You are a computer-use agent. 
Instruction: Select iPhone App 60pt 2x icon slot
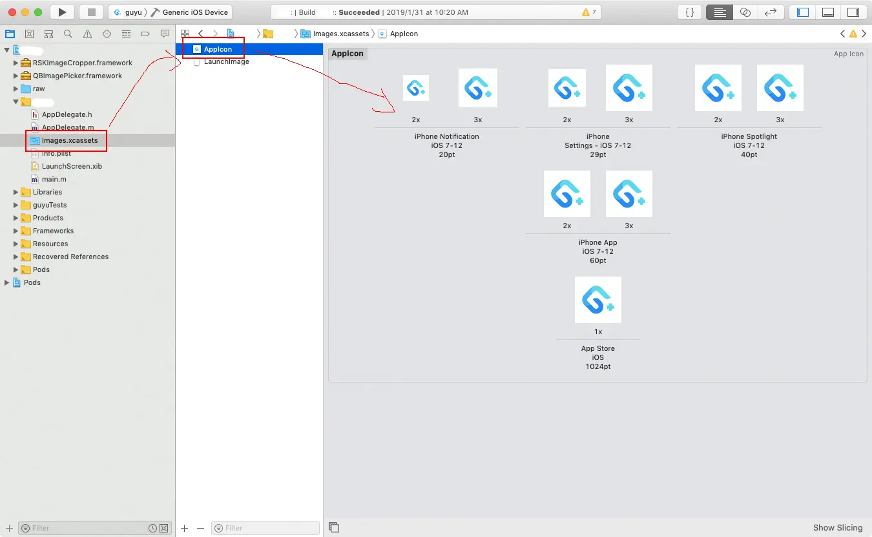point(567,194)
